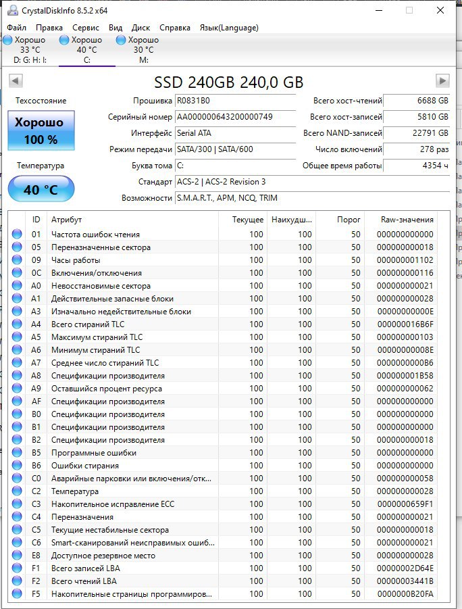462x609 pixels.
Task: Click the serial number field AA00000643200000749
Action: point(235,117)
